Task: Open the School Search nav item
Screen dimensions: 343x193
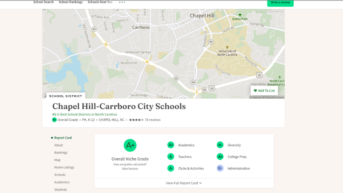Action: (x=43, y=2)
